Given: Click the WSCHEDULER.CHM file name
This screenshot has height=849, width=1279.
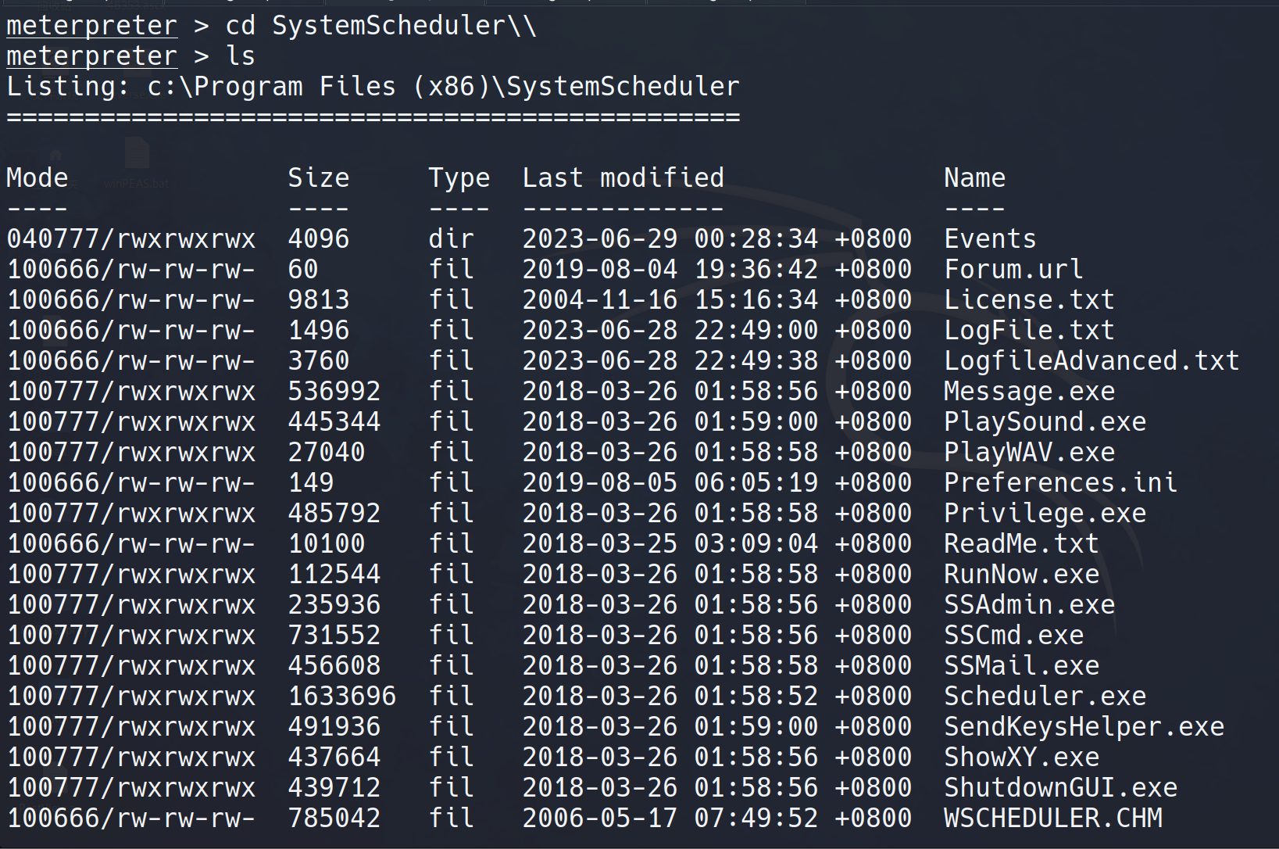Looking at the screenshot, I should coord(1052,818).
